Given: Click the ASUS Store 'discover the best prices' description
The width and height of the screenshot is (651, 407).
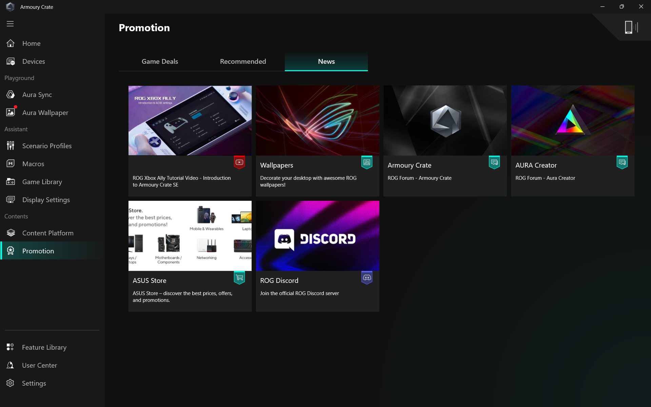Looking at the screenshot, I should coord(182,297).
